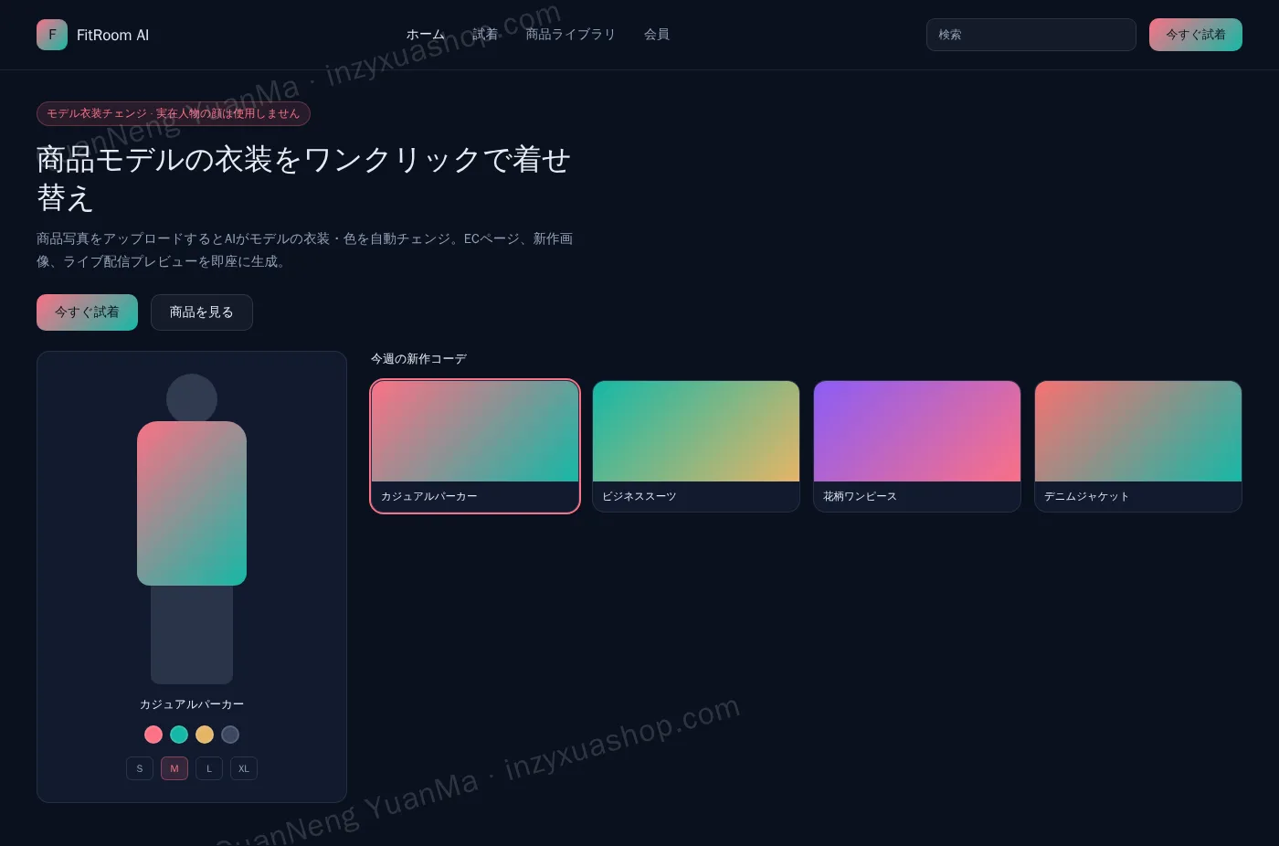The height and width of the screenshot is (846, 1279).
Task: Choose the yellow color swatch
Action: click(x=205, y=735)
